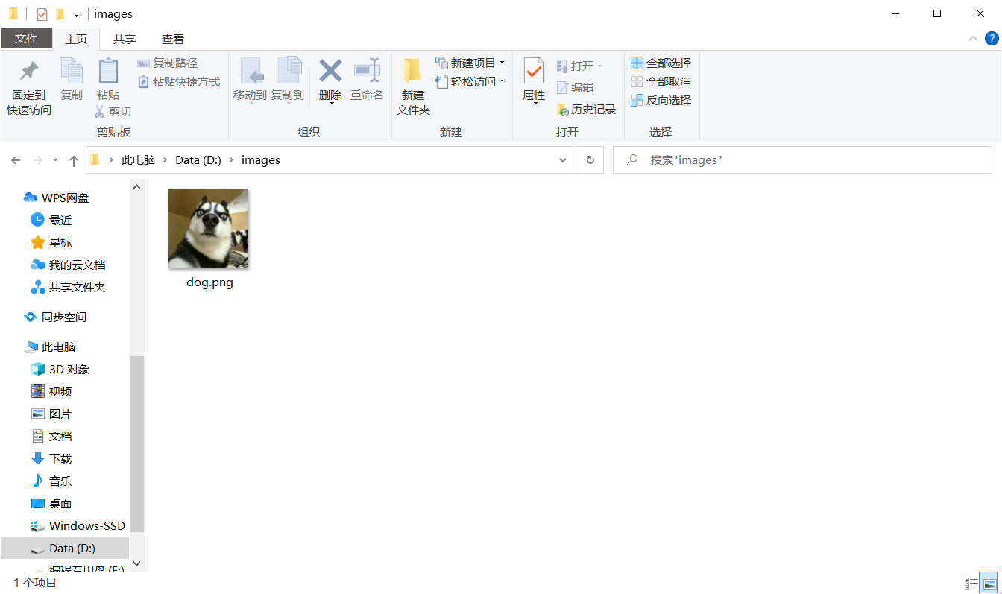Switch to the View tab
The width and height of the screenshot is (1002, 594).
point(173,39)
